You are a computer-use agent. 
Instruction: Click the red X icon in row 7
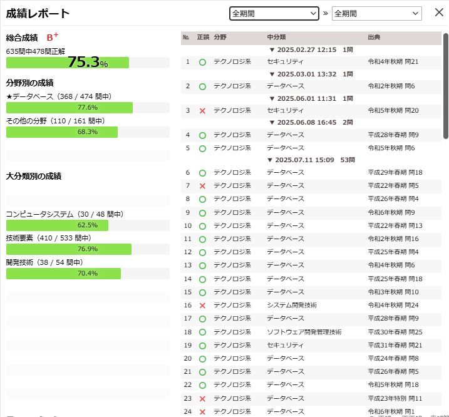[202, 186]
